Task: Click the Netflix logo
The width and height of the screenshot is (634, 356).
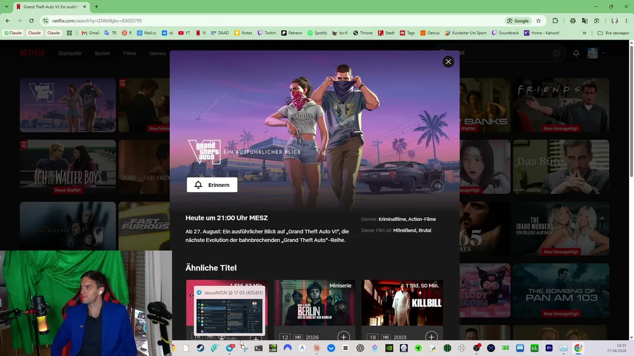Action: (32, 53)
